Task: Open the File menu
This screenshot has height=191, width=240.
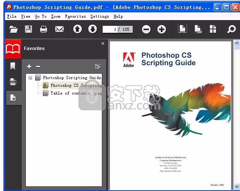Action: (x=12, y=16)
